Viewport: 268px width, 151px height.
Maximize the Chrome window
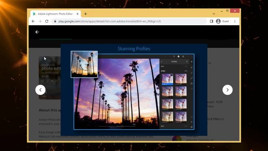point(227,11)
